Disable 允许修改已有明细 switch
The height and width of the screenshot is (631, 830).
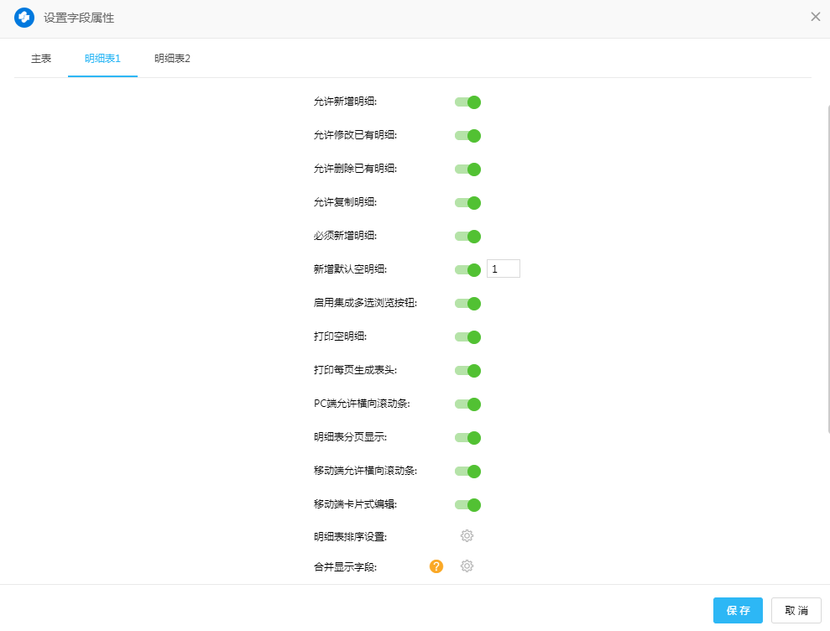pyautogui.click(x=467, y=136)
